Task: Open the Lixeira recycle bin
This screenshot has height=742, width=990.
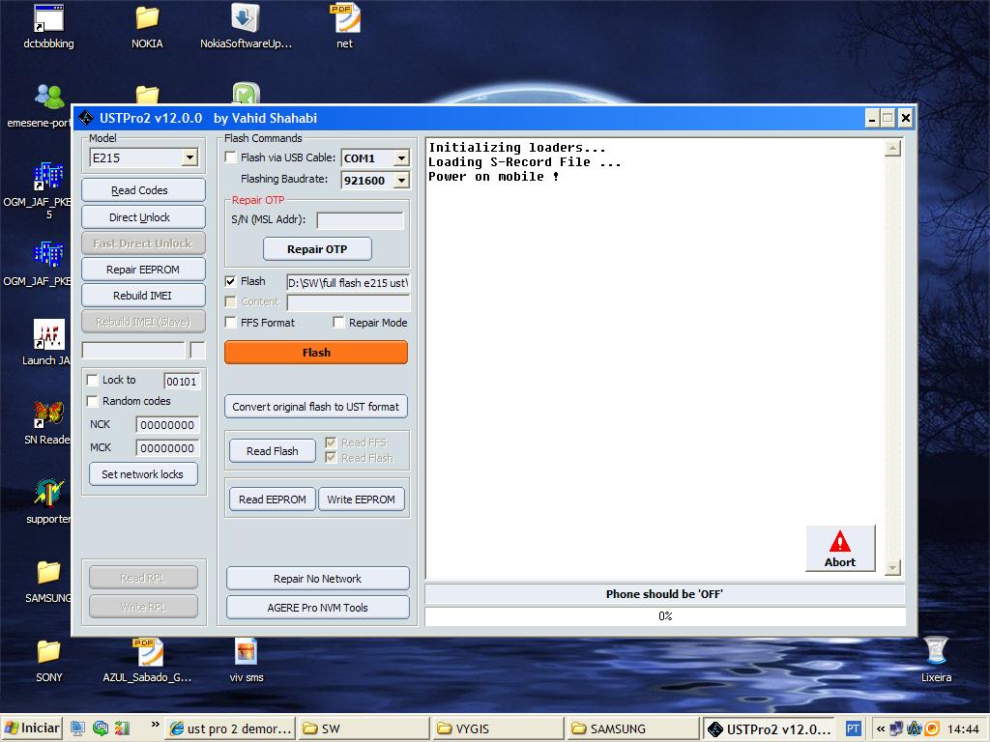Action: [936, 660]
